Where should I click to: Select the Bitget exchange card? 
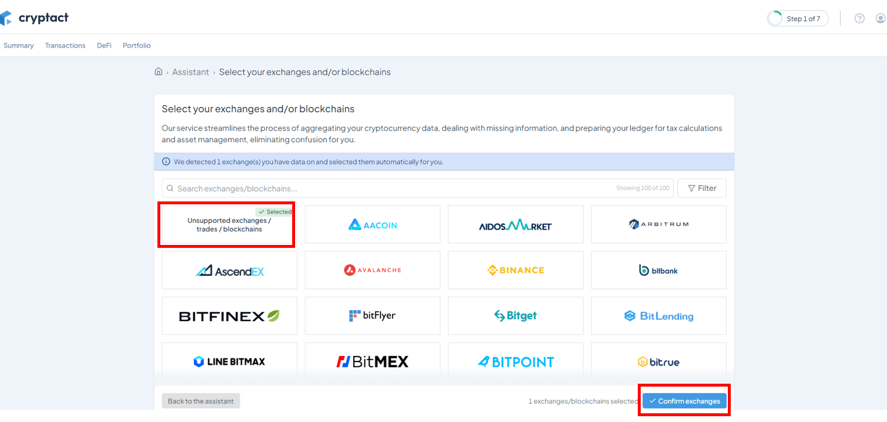pyautogui.click(x=515, y=316)
